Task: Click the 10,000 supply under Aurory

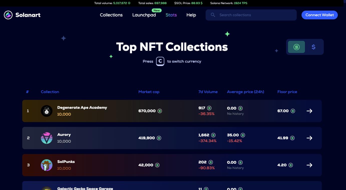Action: click(x=64, y=141)
